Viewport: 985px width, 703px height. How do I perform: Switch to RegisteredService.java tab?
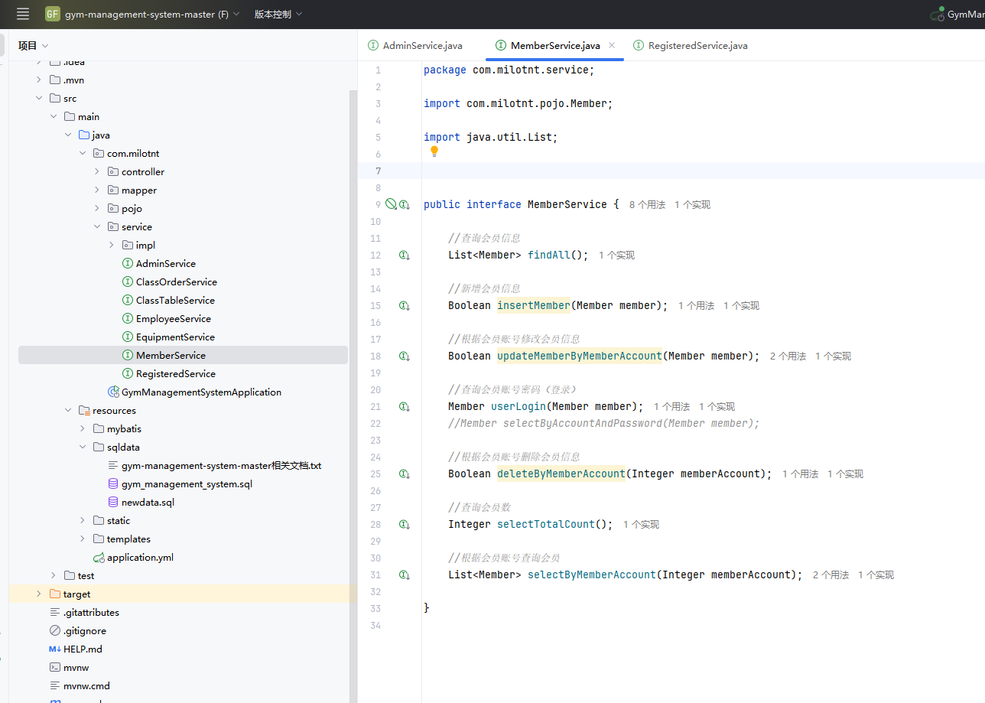689,46
